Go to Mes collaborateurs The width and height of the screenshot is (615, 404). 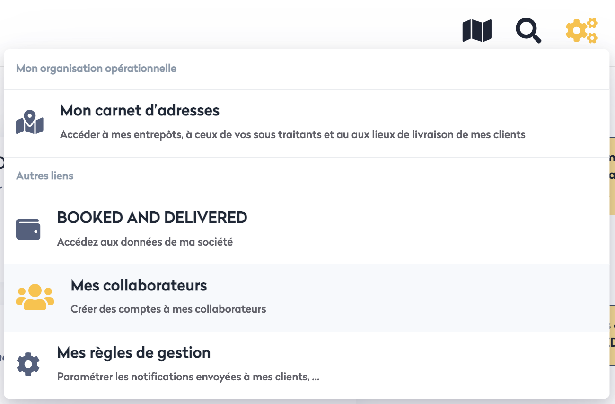(x=139, y=286)
